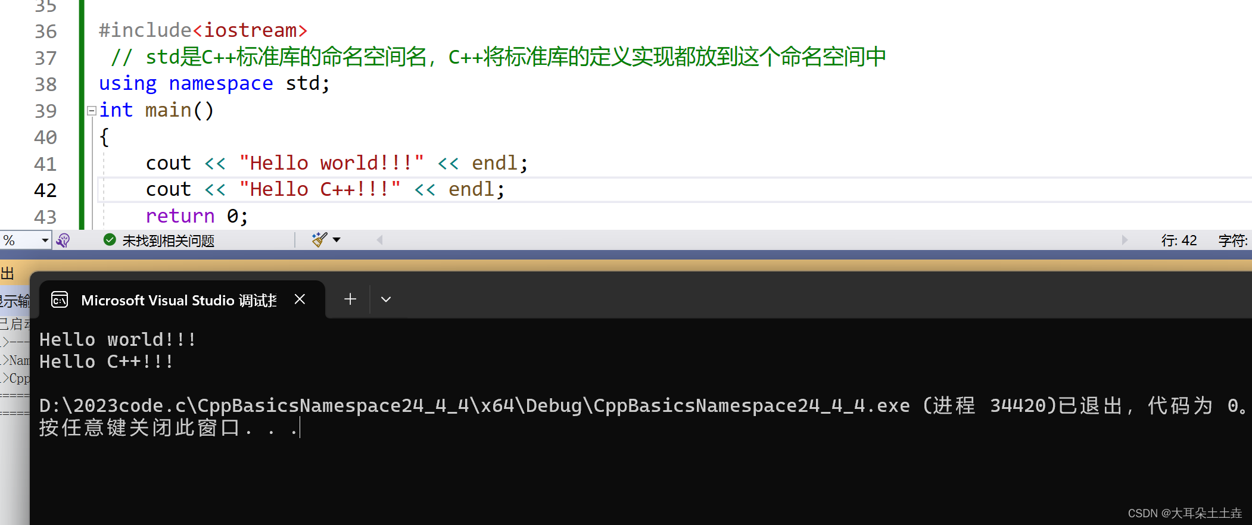Open the terminal profiles dropdown chevron

tap(386, 299)
